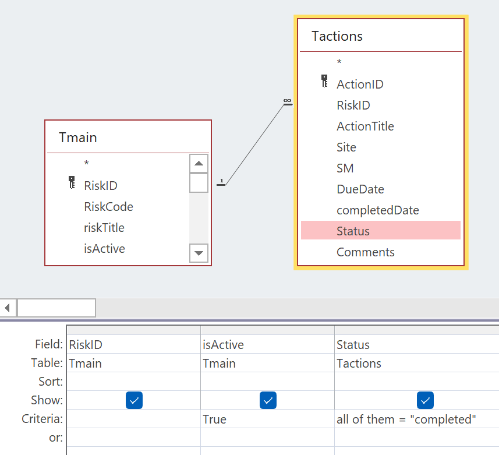Open the Field cell showing isActive
This screenshot has width=499, height=455.
tap(267, 345)
